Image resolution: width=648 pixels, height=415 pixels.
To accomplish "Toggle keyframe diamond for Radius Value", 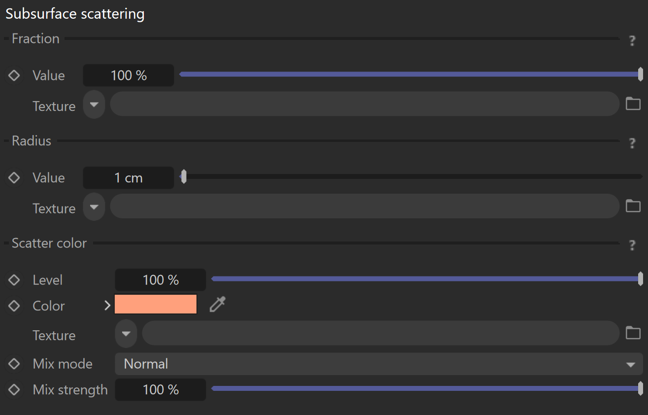I will (x=14, y=177).
